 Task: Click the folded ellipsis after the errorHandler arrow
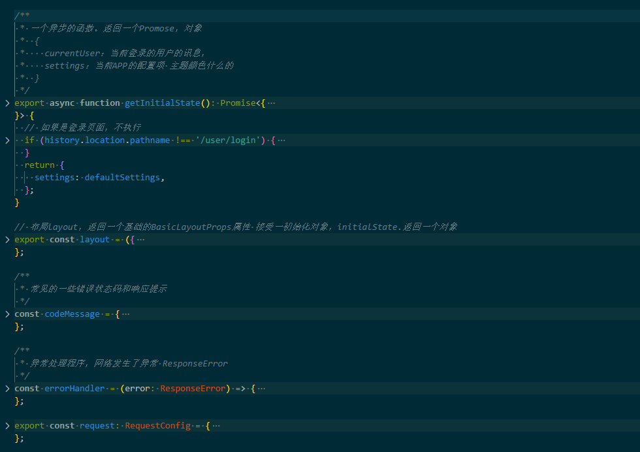[262, 388]
